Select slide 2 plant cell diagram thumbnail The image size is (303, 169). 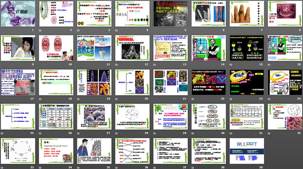click(x=56, y=13)
